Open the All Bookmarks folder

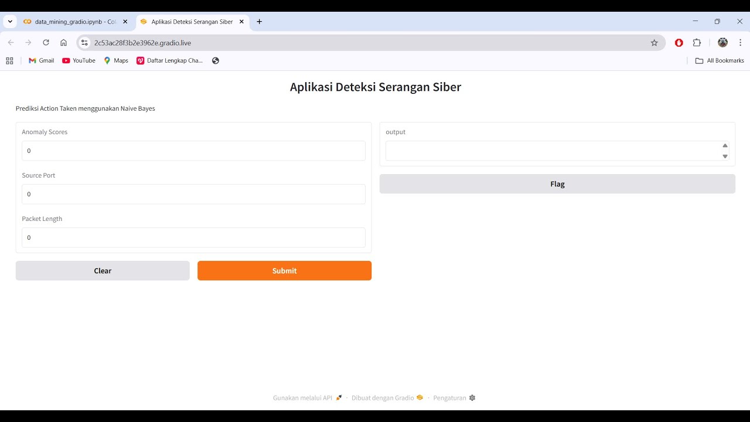click(720, 60)
